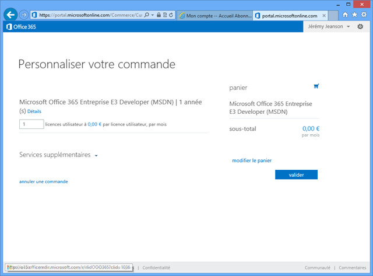Click the compatibility view icon in address bar
Image resolution: width=373 pixels, height=276 pixels.
click(x=165, y=15)
